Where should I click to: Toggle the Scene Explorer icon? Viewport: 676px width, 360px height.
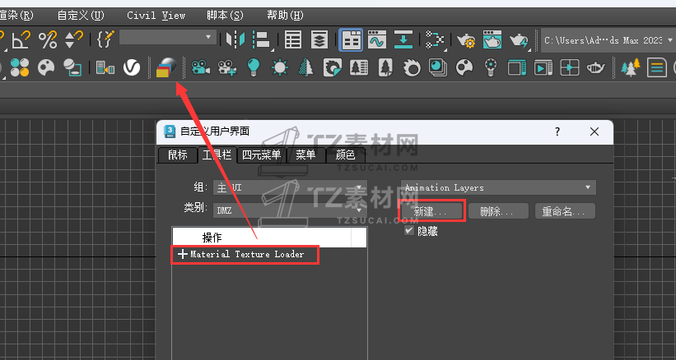pos(293,39)
